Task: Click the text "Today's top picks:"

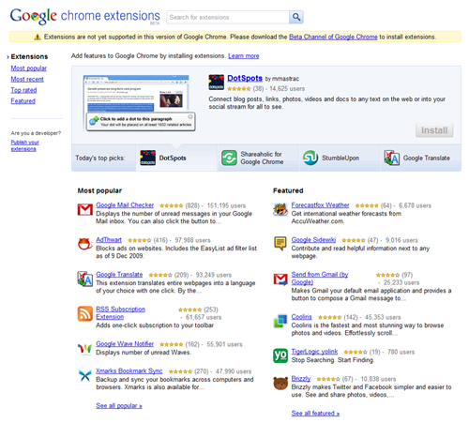Action: [x=100, y=158]
